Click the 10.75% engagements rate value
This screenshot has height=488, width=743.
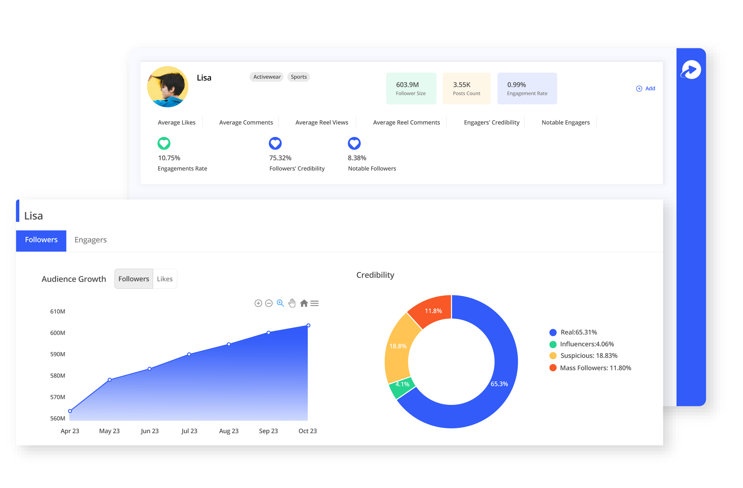tap(169, 158)
